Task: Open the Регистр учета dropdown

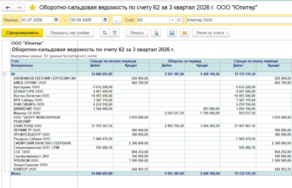Action: (x=211, y=33)
